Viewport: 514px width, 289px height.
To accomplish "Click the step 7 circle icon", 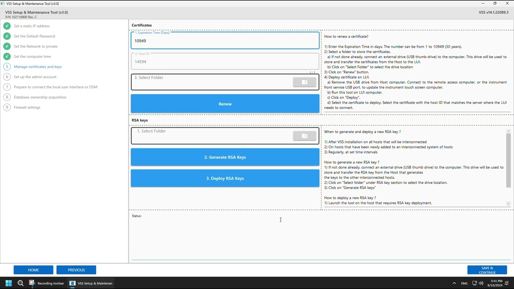I will 7,87.
